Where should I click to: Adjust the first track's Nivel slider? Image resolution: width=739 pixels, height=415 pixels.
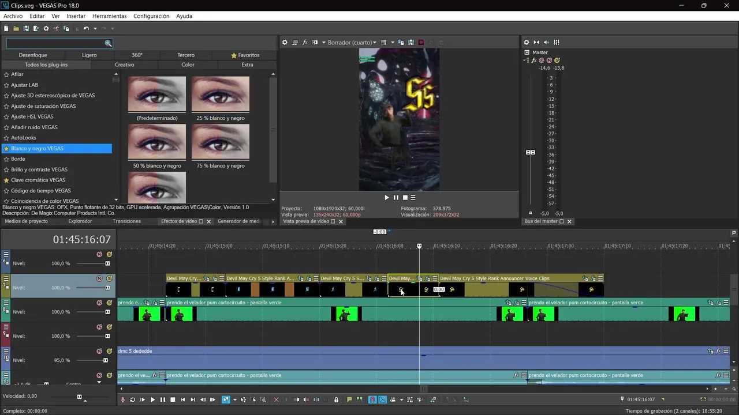pos(107,263)
